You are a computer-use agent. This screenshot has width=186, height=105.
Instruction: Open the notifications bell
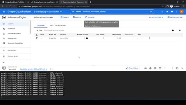click(167, 12)
